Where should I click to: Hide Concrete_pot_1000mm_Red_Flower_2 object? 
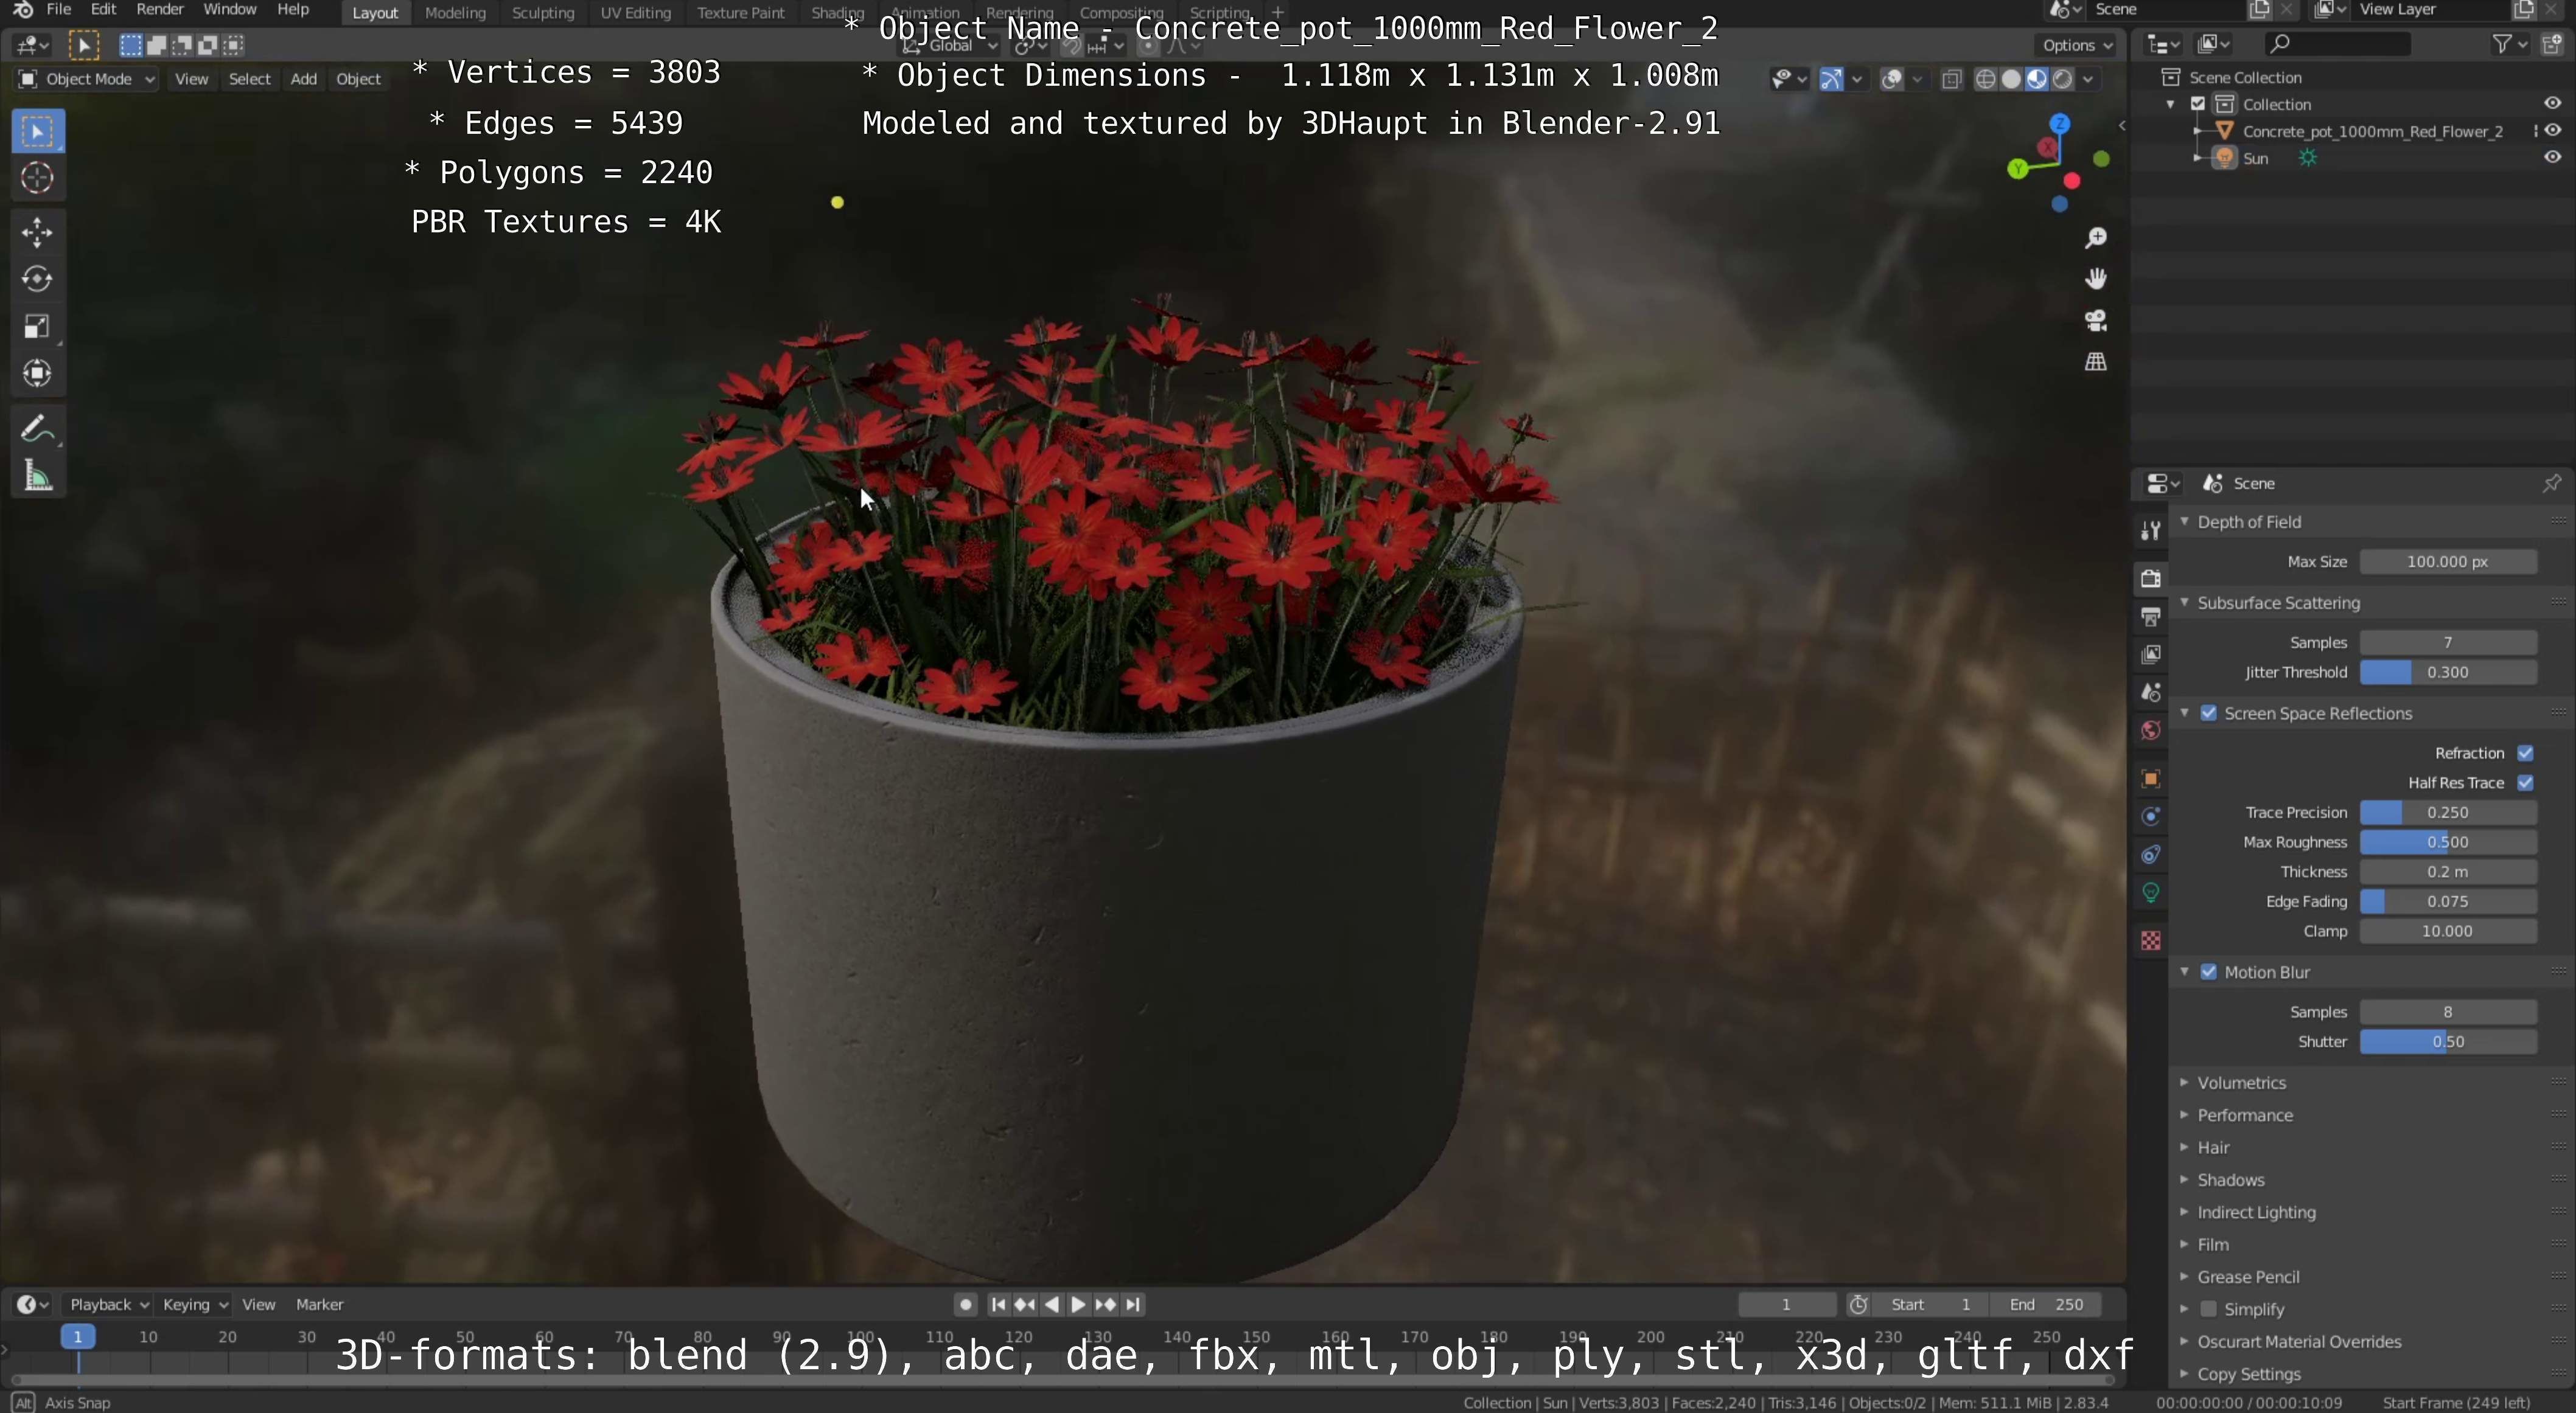point(2552,131)
